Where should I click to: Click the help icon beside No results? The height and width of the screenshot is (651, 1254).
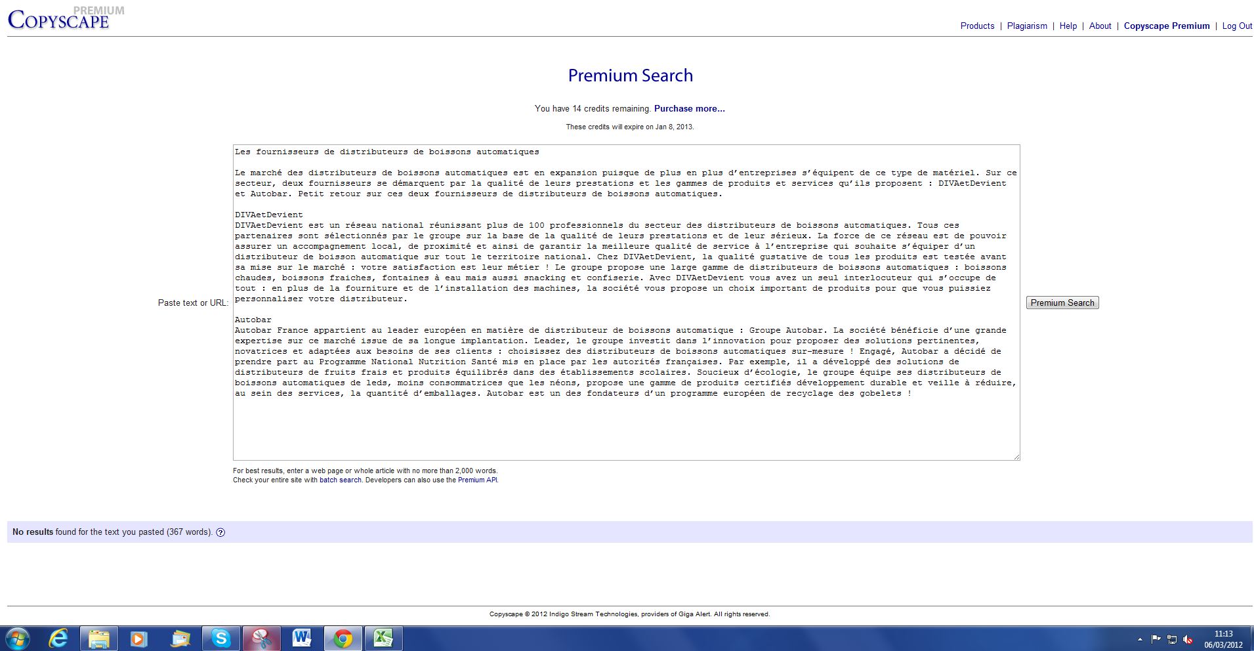coord(220,532)
